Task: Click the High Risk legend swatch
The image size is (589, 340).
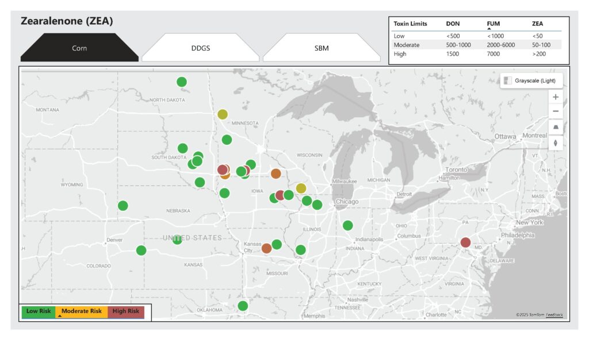Action: click(125, 311)
